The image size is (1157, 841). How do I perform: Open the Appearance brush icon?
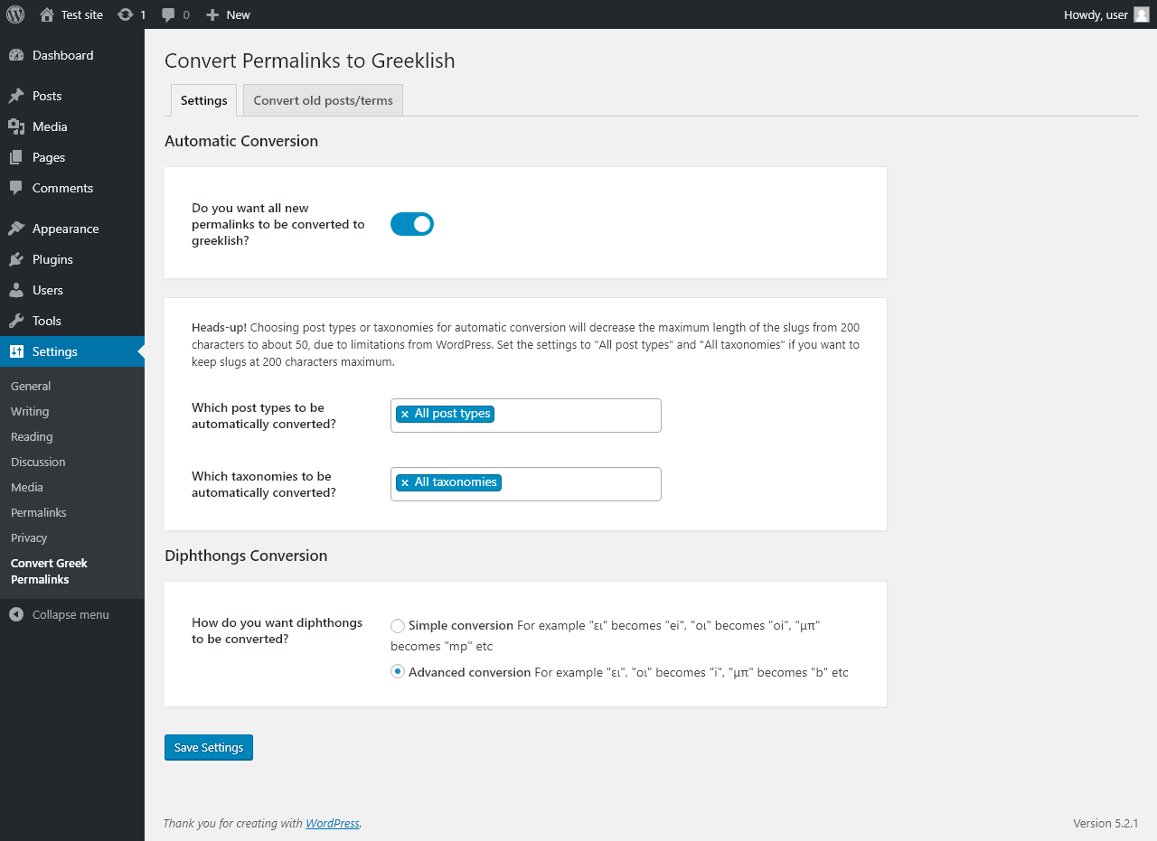16,229
